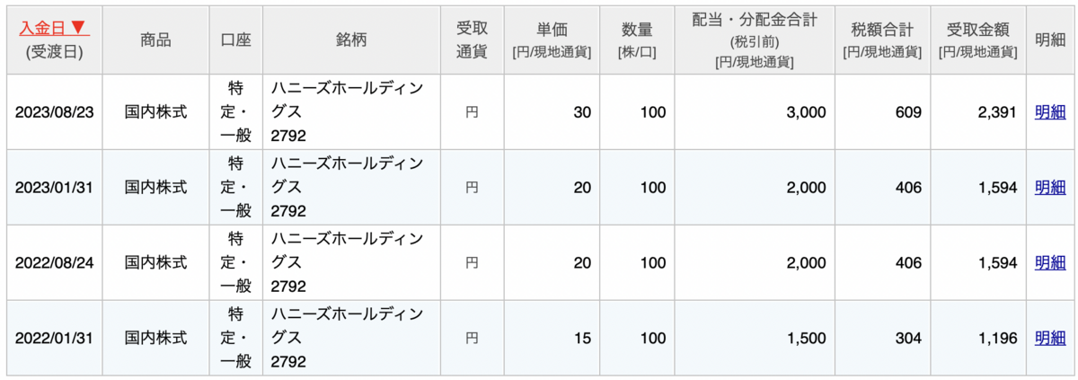Click the 単価 column header
This screenshot has width=1078, height=380.
[x=551, y=40]
